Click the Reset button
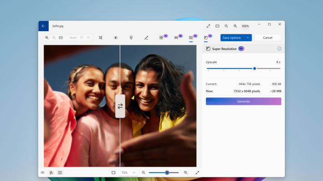The image size is (323, 181). 73,38
